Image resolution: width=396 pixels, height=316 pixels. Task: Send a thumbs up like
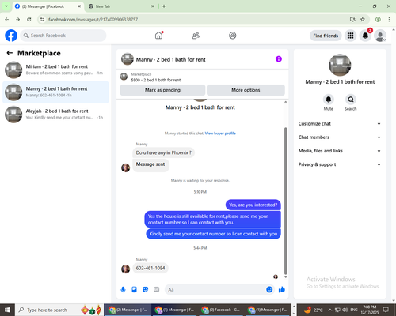point(282,290)
